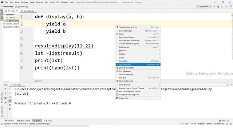This screenshot has height=131, width=233.
Task: Toggle scroll to end in Run panel
Action: click(10, 101)
